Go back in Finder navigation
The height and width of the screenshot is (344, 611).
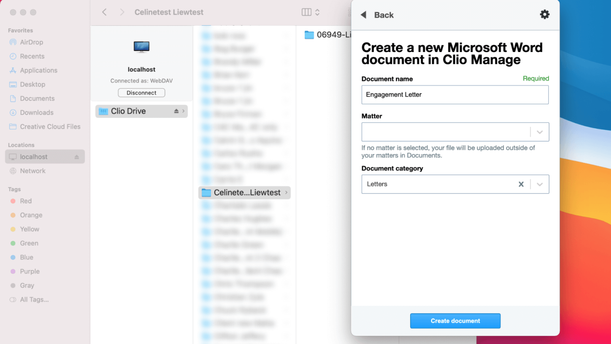pos(104,12)
